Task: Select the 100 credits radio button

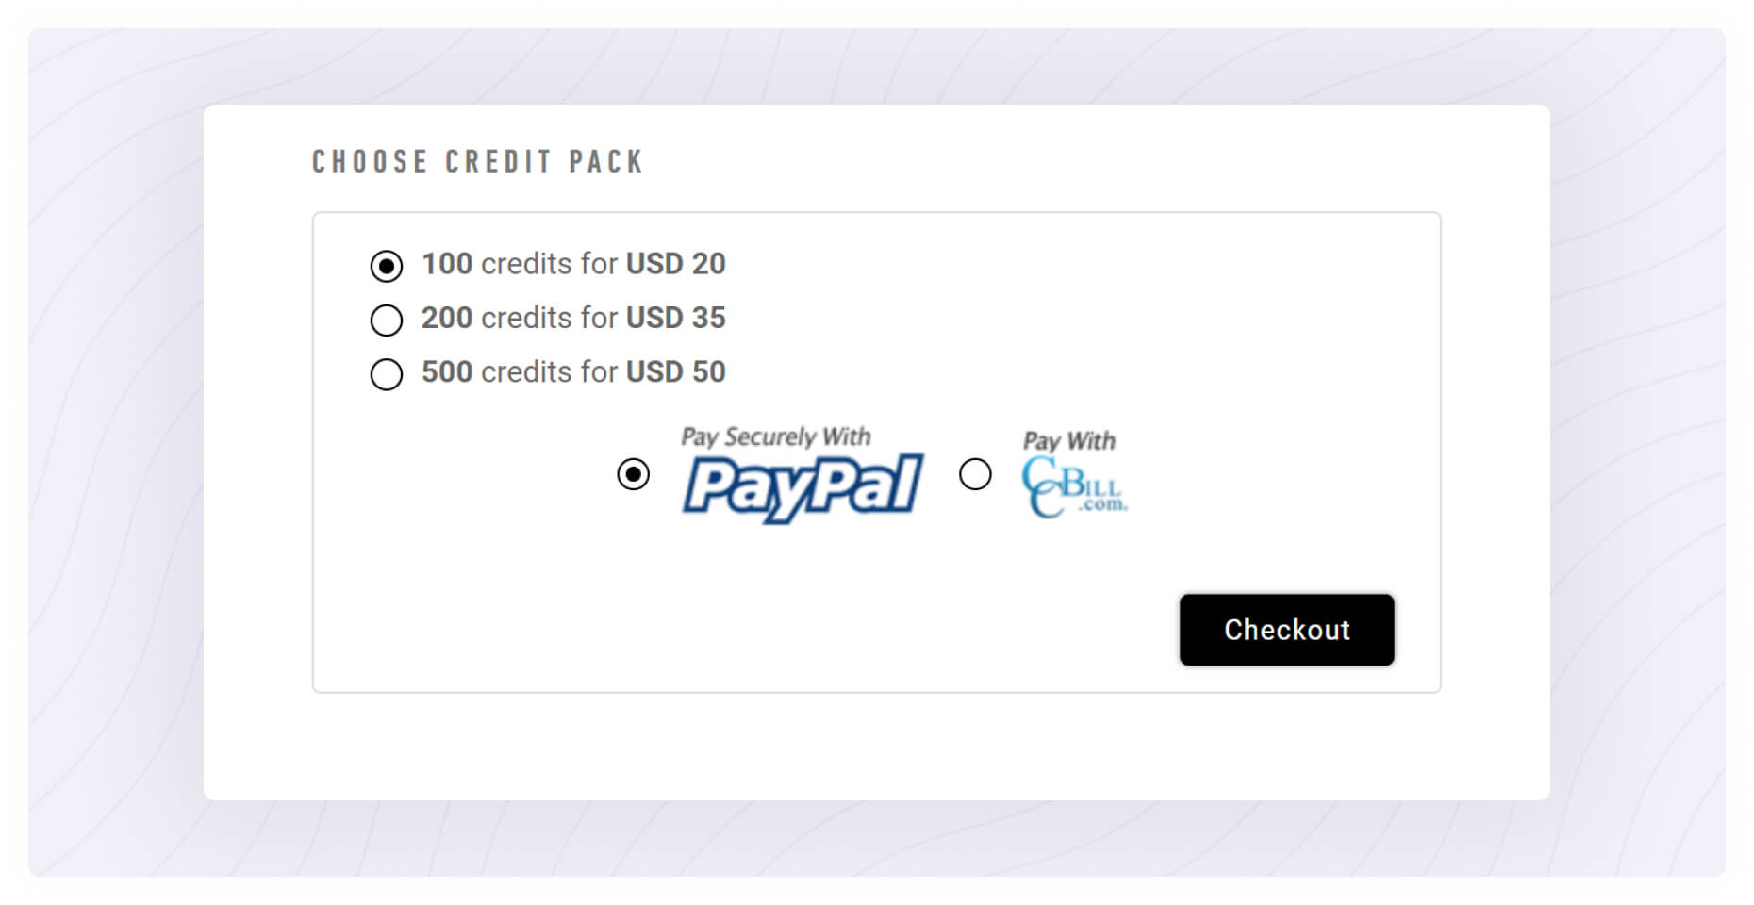Action: point(387,266)
